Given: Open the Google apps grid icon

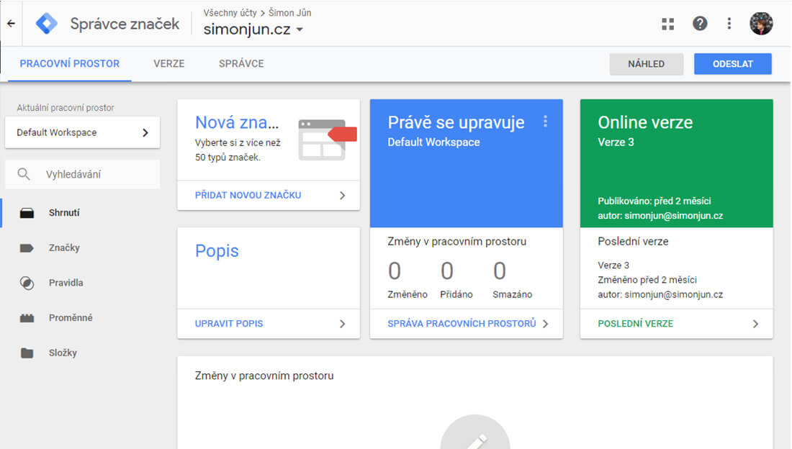Looking at the screenshot, I should point(667,24).
